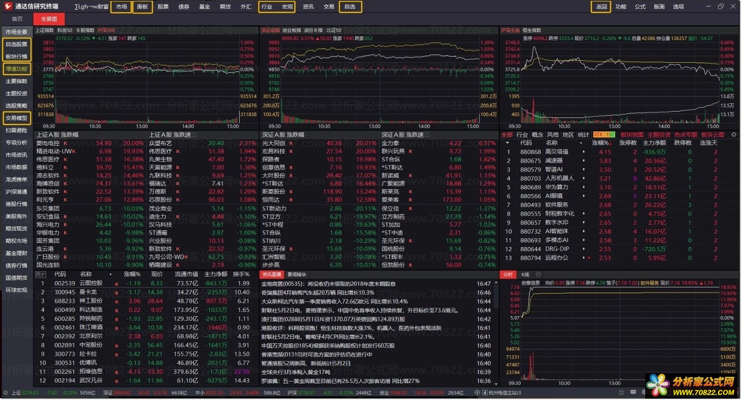Viewport: 742px width, 400px height.
Task: Click the boxed 4 icon in status bar
Action: [x=485, y=393]
